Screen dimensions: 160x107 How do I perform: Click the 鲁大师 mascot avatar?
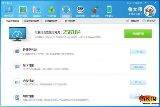pos(150,11)
